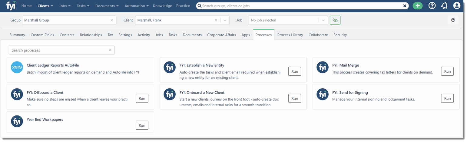This screenshot has width=467, height=142.
Task: Clear the Search processes field
Action: point(110,50)
